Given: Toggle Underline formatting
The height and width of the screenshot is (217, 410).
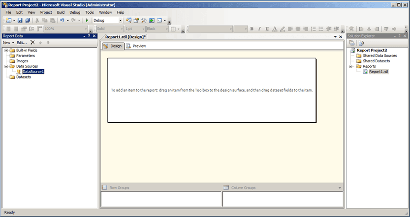Looking at the screenshot, I should pos(267,29).
